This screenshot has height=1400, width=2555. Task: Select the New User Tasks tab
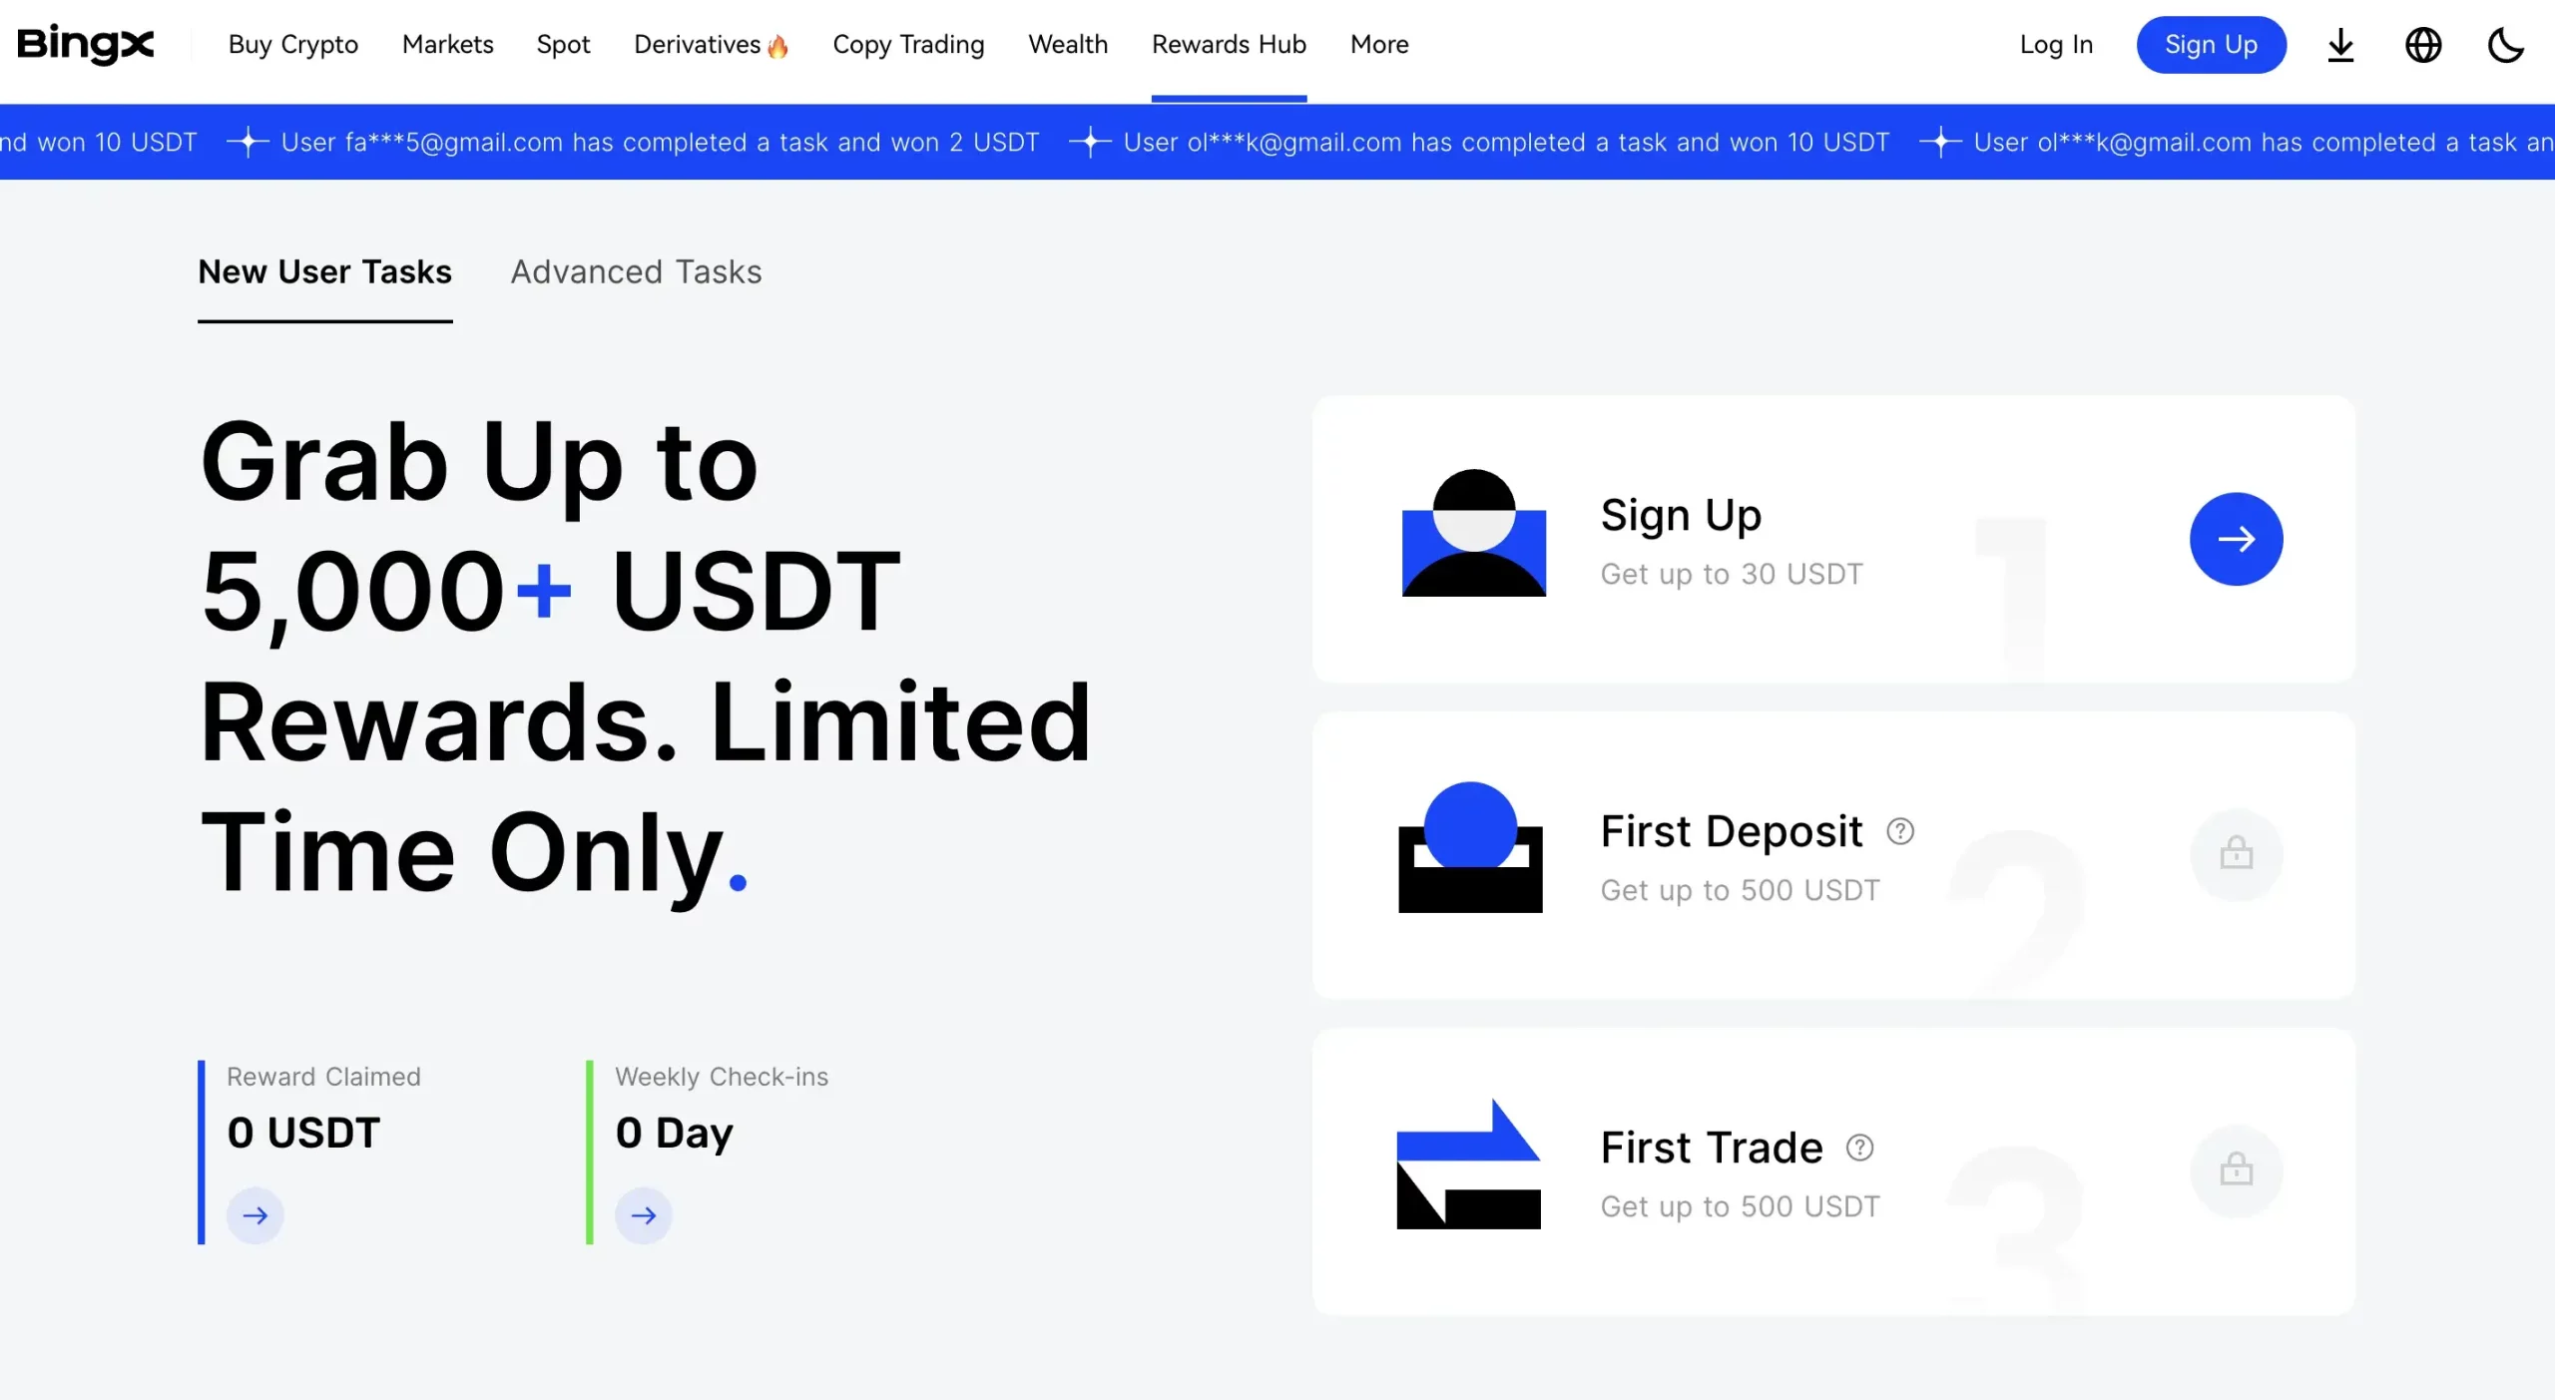pyautogui.click(x=324, y=272)
